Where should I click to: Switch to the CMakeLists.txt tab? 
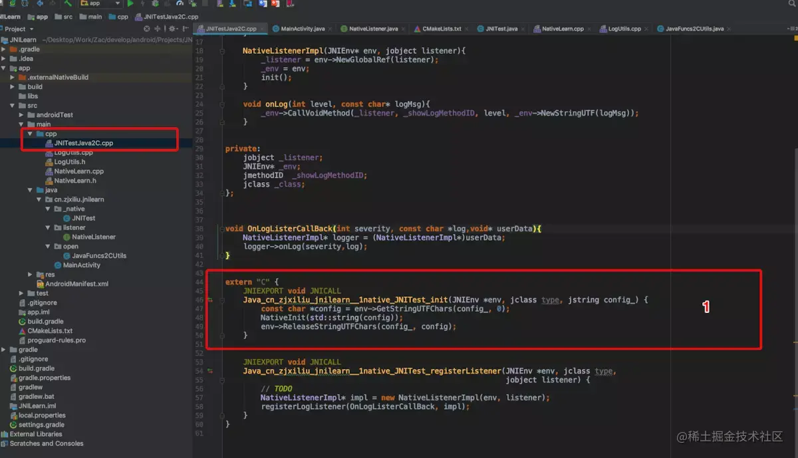pos(442,29)
